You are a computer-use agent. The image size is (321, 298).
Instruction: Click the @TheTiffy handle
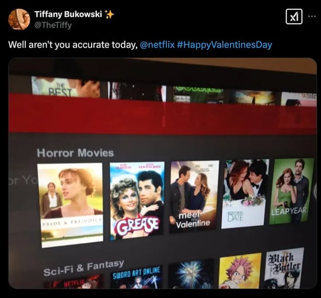[x=53, y=25]
